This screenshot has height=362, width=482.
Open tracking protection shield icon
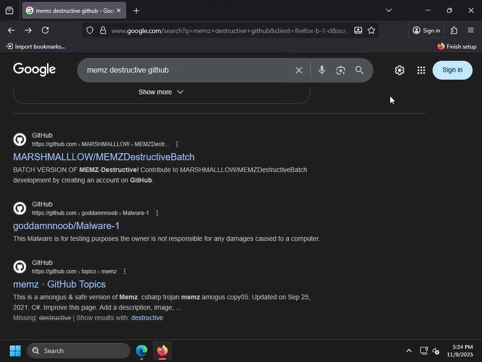90,30
